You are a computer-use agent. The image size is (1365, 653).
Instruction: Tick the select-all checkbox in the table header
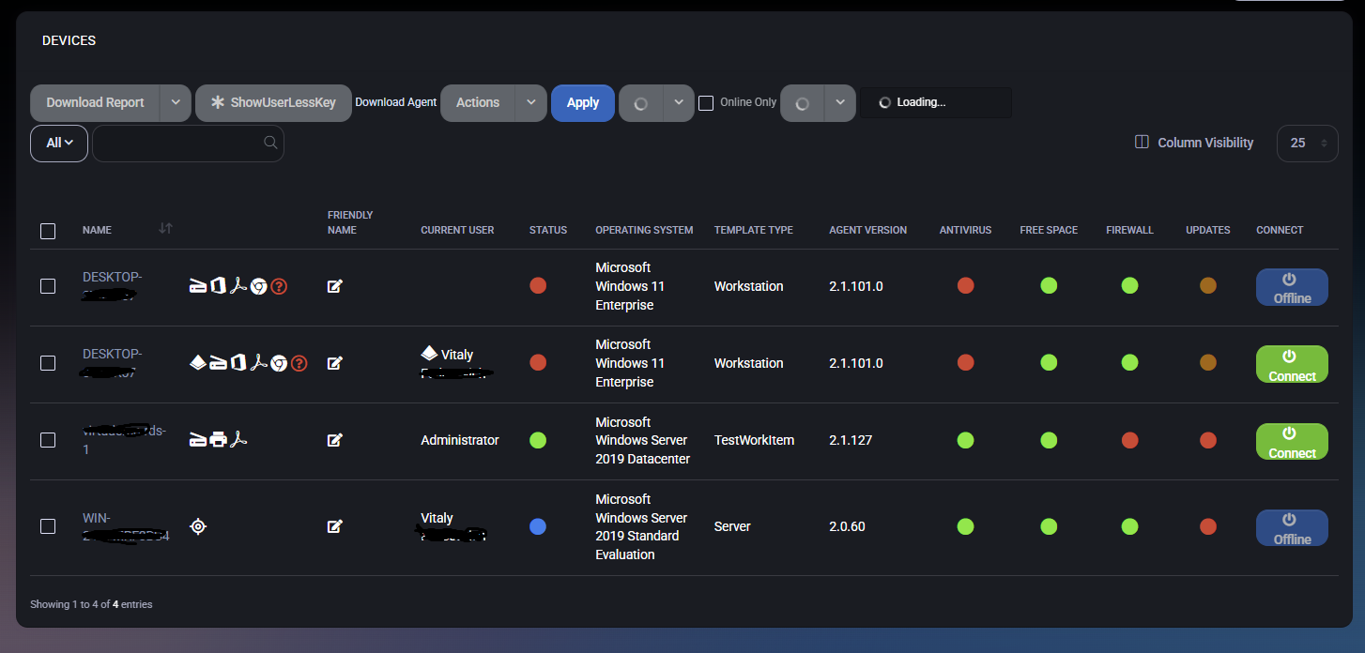click(x=48, y=231)
